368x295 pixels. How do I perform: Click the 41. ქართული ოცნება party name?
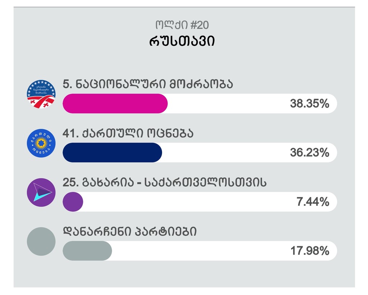coord(128,133)
